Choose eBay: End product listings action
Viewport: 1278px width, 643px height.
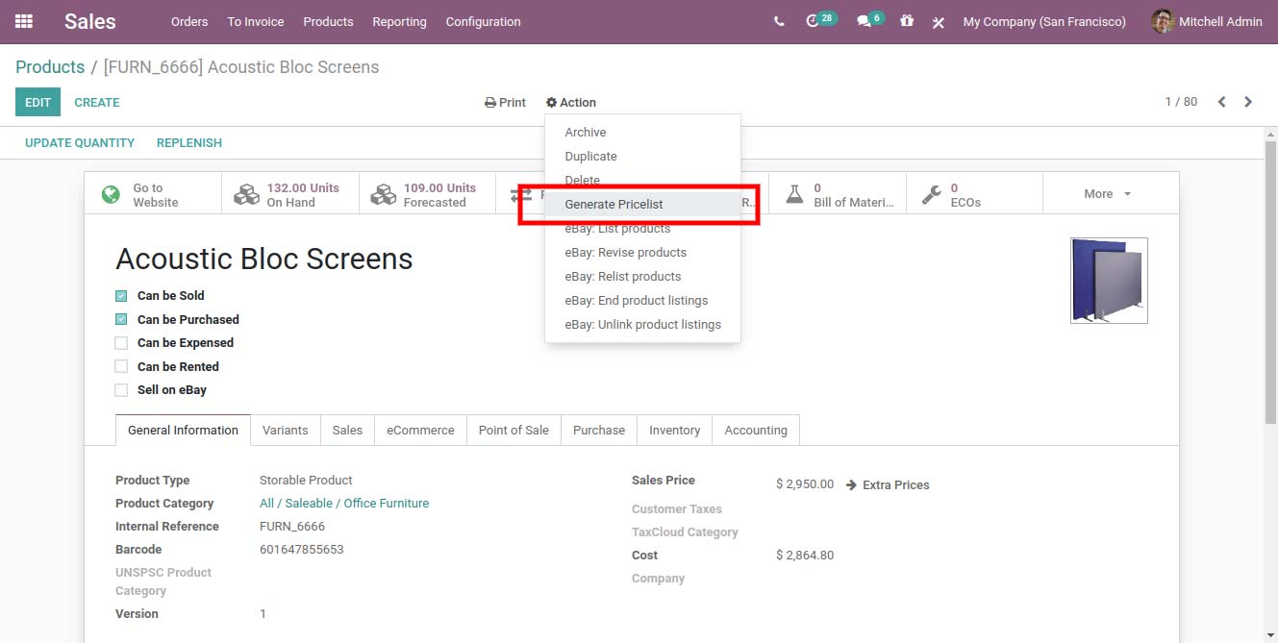click(x=642, y=301)
